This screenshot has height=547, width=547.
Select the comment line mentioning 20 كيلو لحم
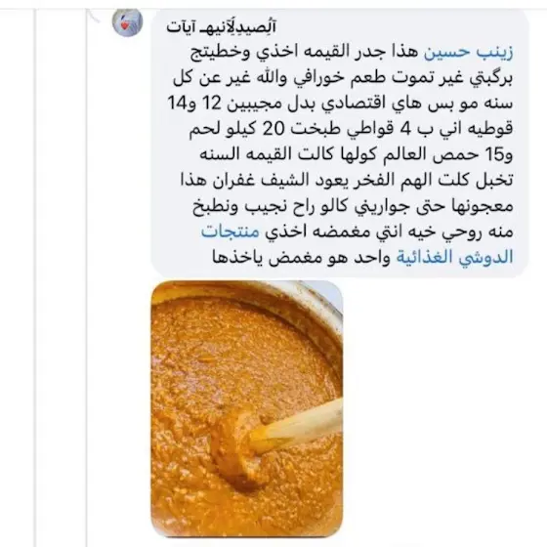351,129
